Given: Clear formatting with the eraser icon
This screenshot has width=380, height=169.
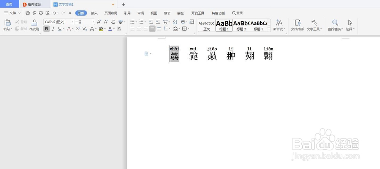Looking at the screenshot, I should click(x=113, y=22).
